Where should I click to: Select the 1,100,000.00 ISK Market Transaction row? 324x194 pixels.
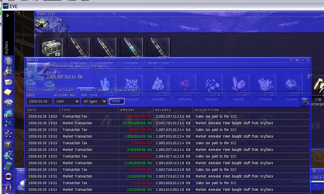tap(168, 163)
